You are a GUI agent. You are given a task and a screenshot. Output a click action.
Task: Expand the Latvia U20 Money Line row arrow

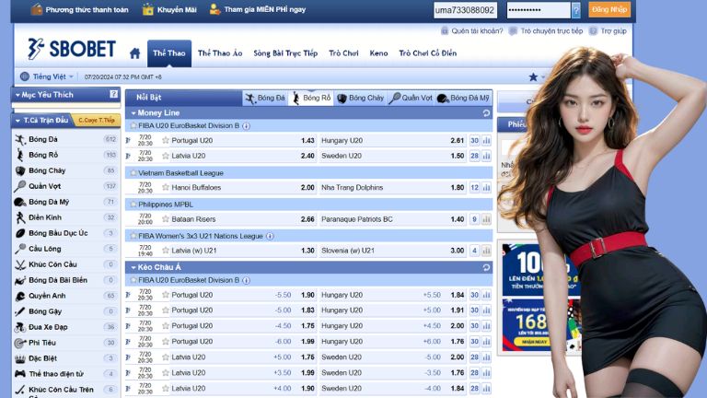[128, 156]
